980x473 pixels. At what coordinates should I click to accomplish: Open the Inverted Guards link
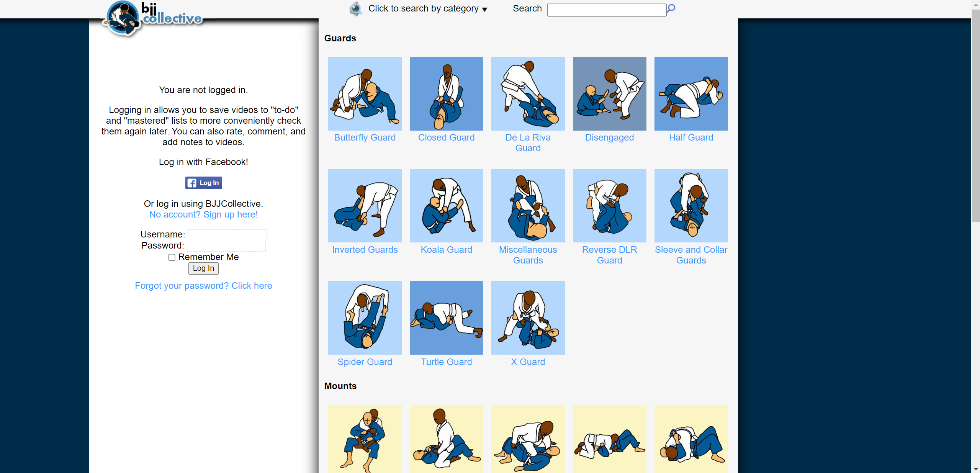[x=365, y=250]
